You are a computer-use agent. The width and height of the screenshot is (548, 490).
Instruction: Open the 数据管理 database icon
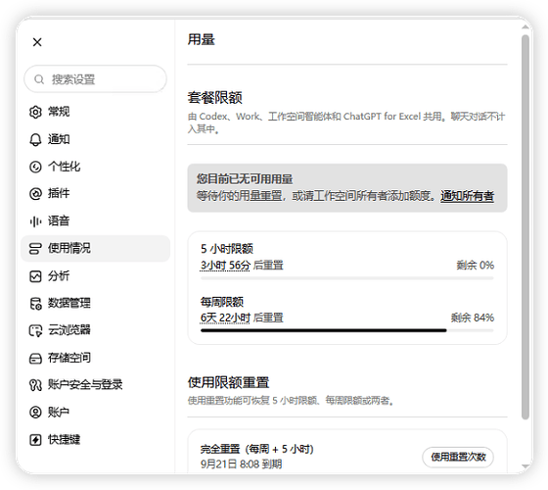point(35,304)
